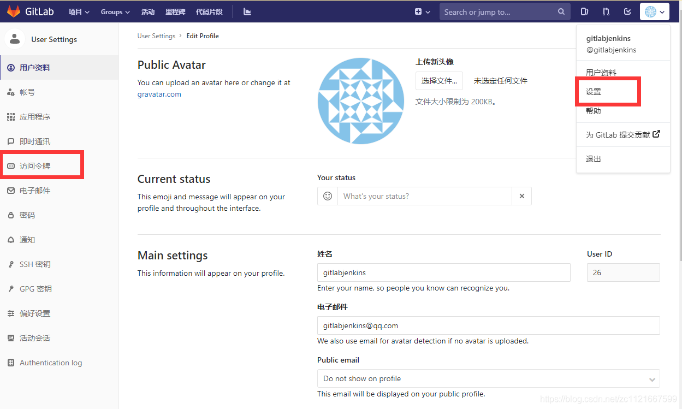Clear status with the X button
Viewport: 682px width, 409px height.
click(x=522, y=196)
